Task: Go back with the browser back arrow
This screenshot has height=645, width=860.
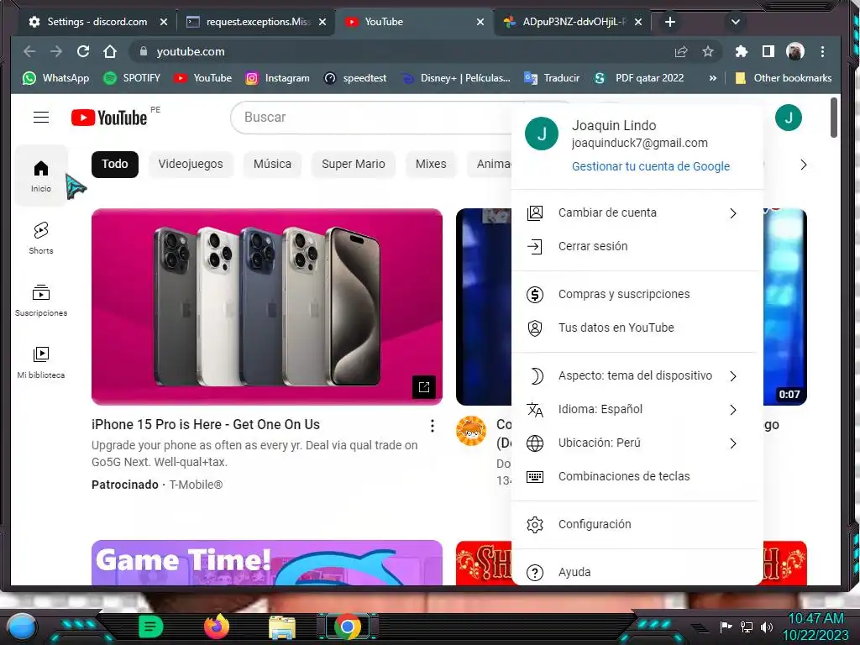Action: coord(29,51)
